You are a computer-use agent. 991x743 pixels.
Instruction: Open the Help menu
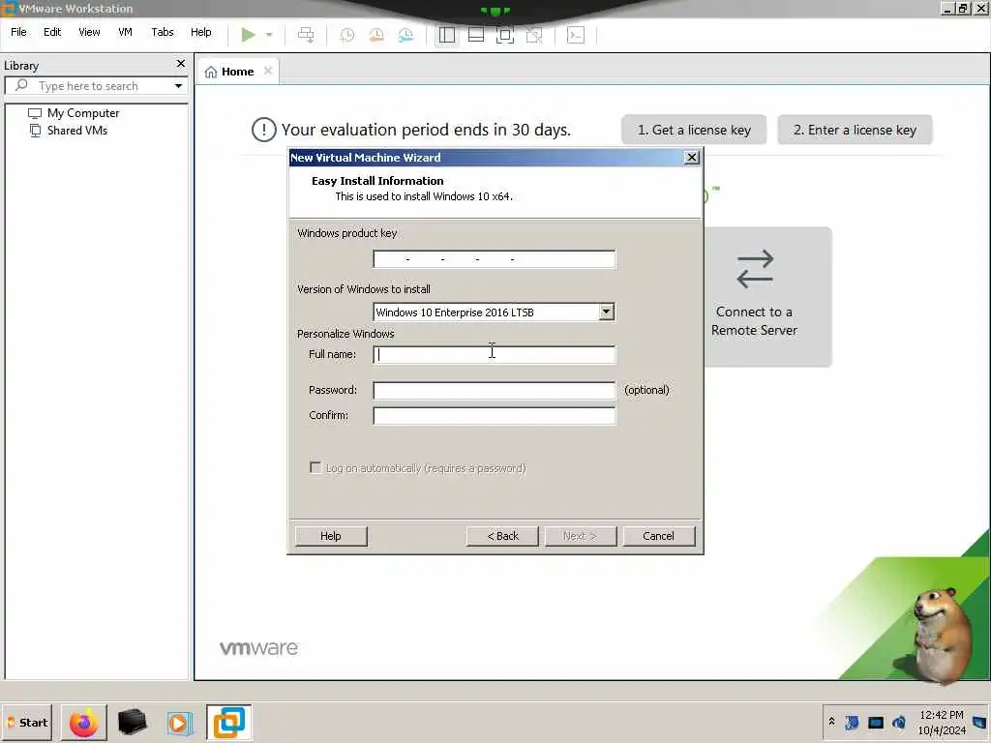201,32
